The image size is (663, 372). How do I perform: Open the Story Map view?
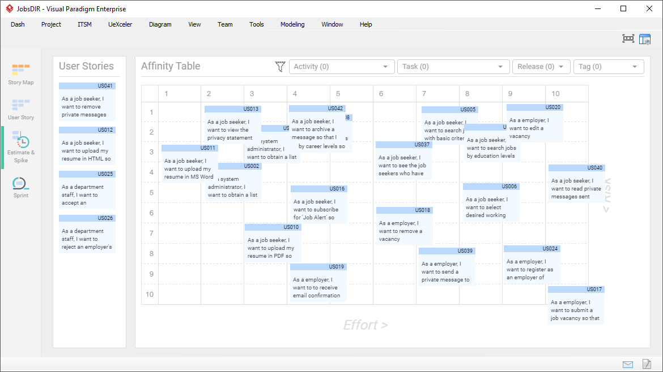(20, 73)
